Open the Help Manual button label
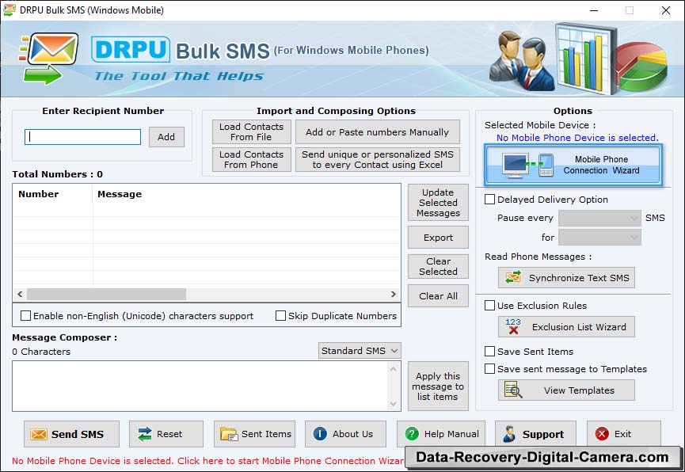Viewport: 685px width, 472px height. click(x=451, y=434)
